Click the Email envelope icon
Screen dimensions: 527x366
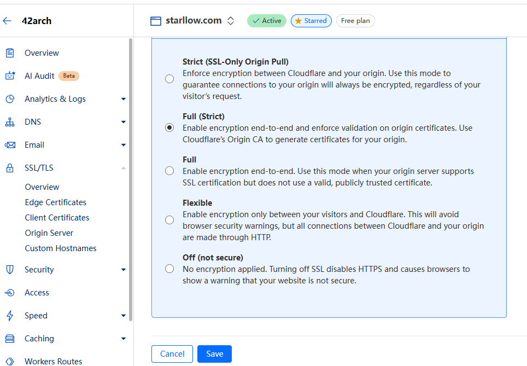point(10,145)
